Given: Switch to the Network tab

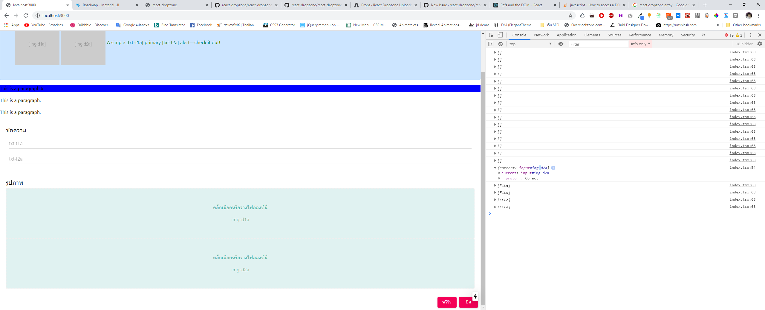Looking at the screenshot, I should click(542, 35).
